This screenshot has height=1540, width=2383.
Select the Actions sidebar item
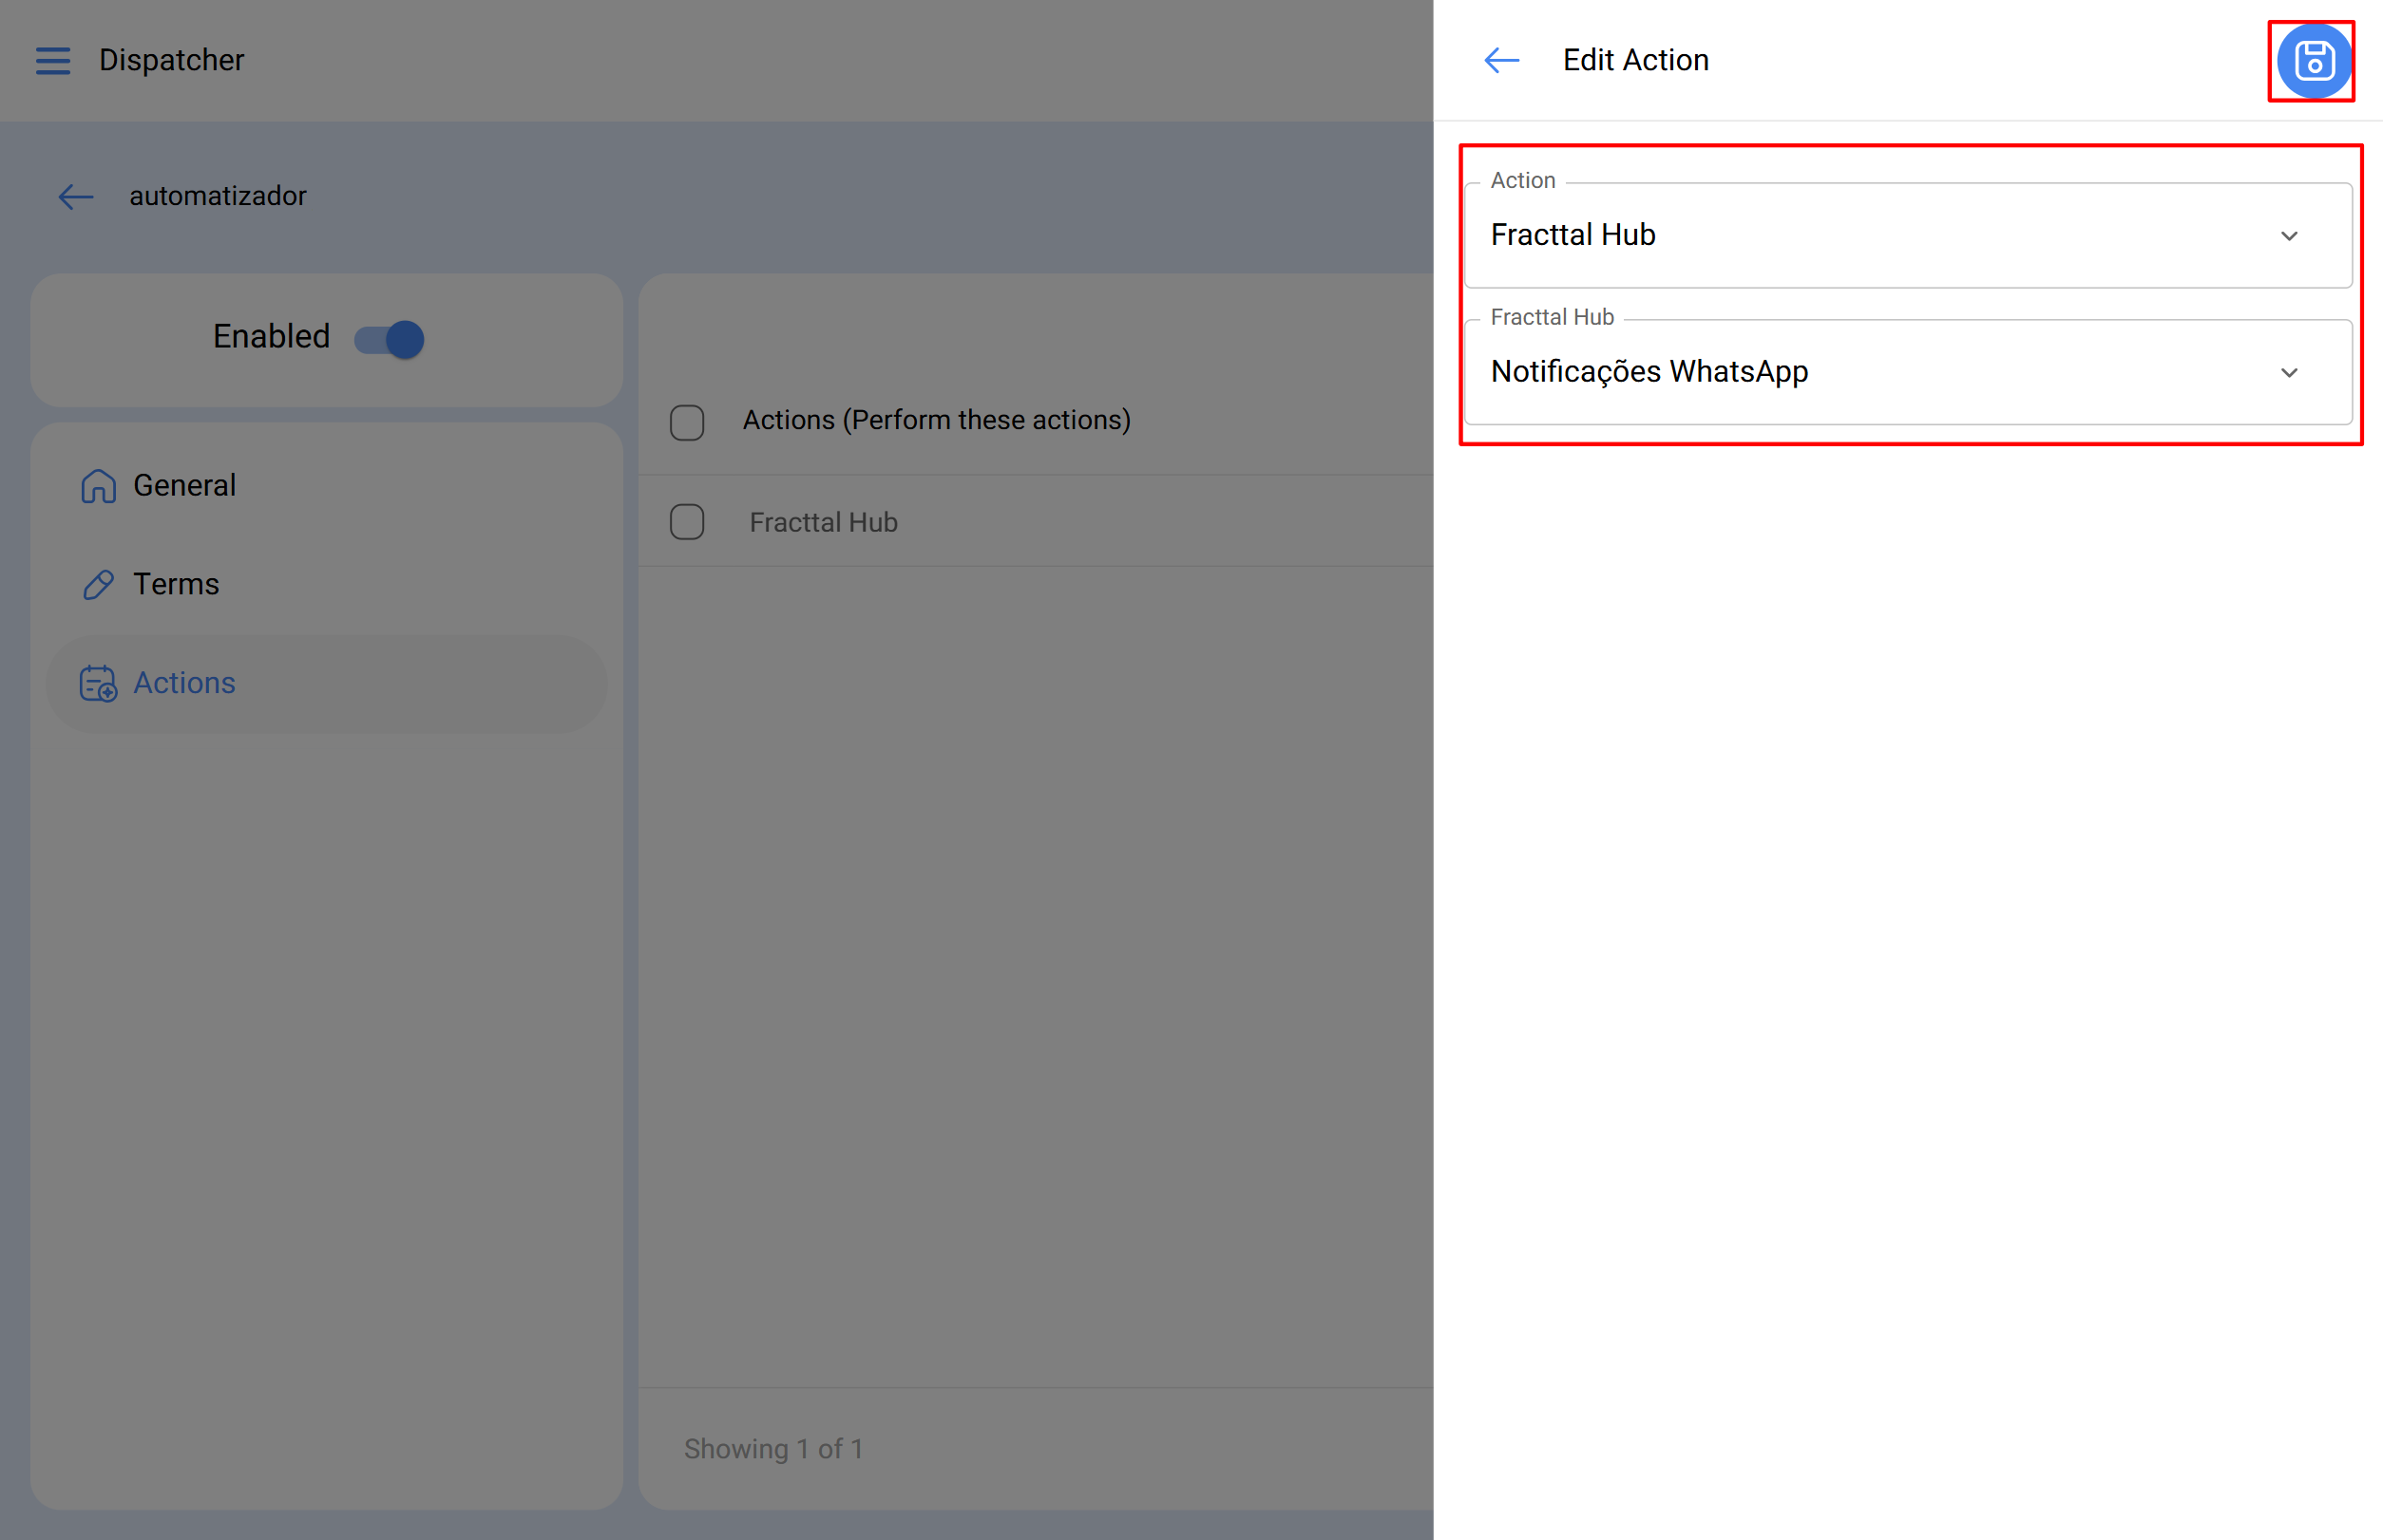click(x=185, y=684)
